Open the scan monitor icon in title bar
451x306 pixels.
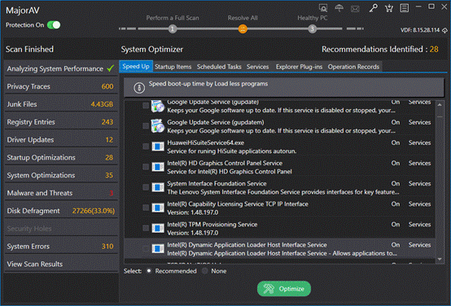323,8
